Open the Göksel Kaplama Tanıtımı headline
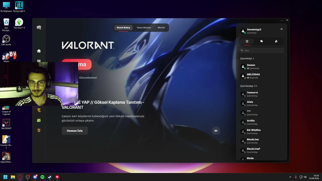Screen dimensions: 322x181 pyautogui.click(x=103, y=105)
